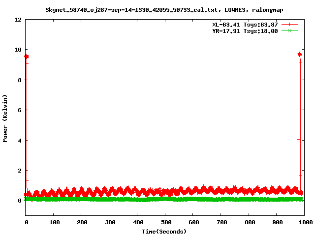The image size is (315, 236).
Task: Click the Power (Kelvin) y-axis label
Action: [5, 118]
